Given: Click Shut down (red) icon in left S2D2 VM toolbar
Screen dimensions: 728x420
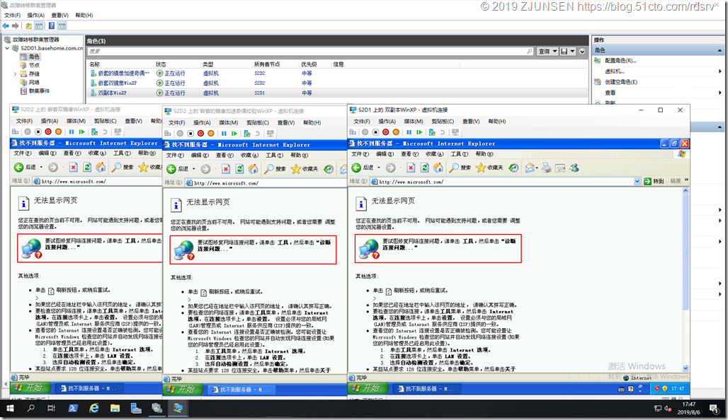Looking at the screenshot, I should [48, 132].
